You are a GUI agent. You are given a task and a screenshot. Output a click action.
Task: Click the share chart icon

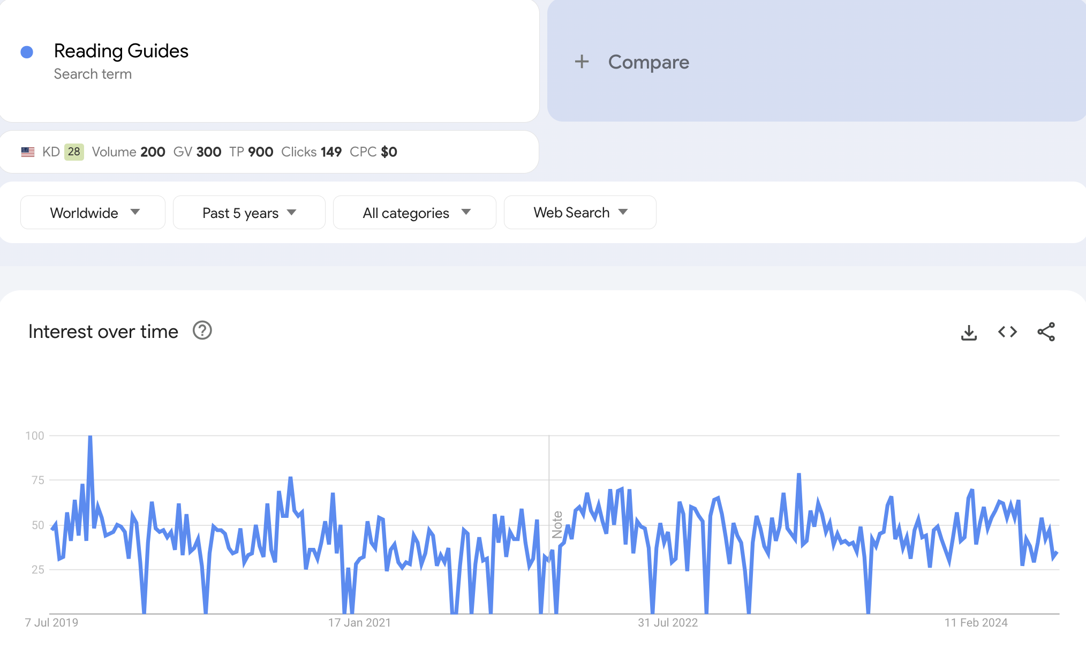[1046, 332]
